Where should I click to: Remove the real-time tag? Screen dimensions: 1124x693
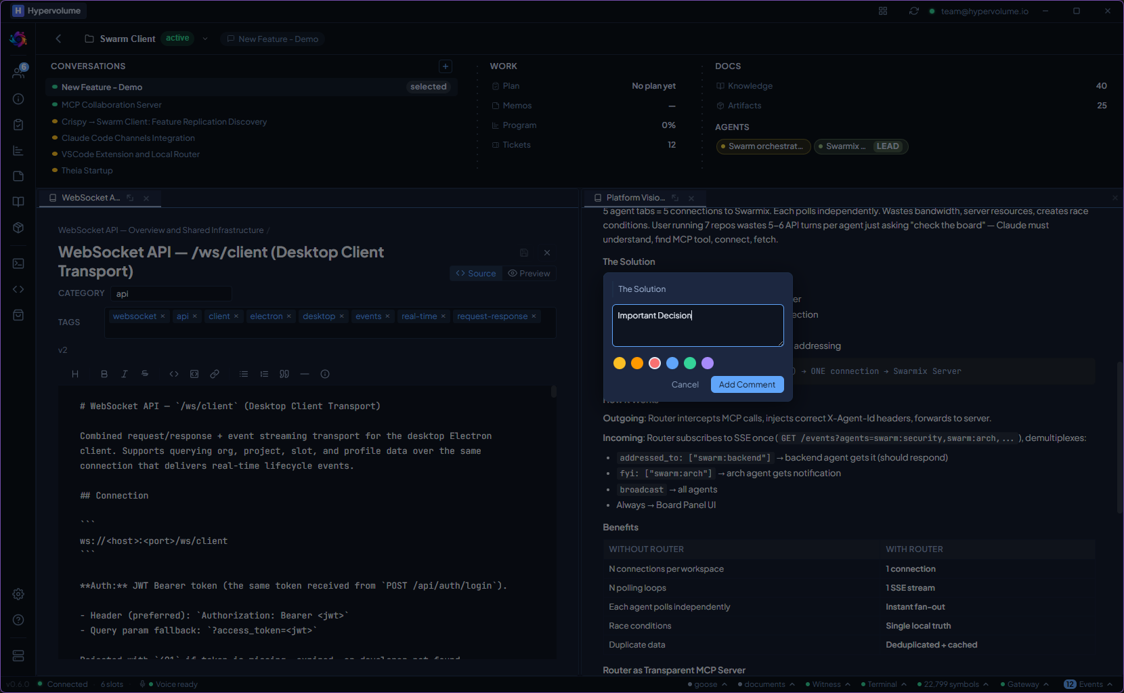pos(444,316)
